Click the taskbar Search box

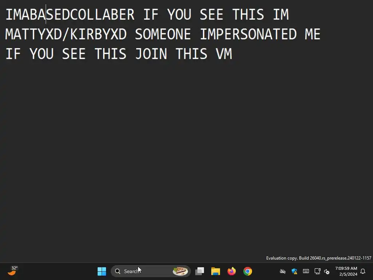tap(150, 271)
